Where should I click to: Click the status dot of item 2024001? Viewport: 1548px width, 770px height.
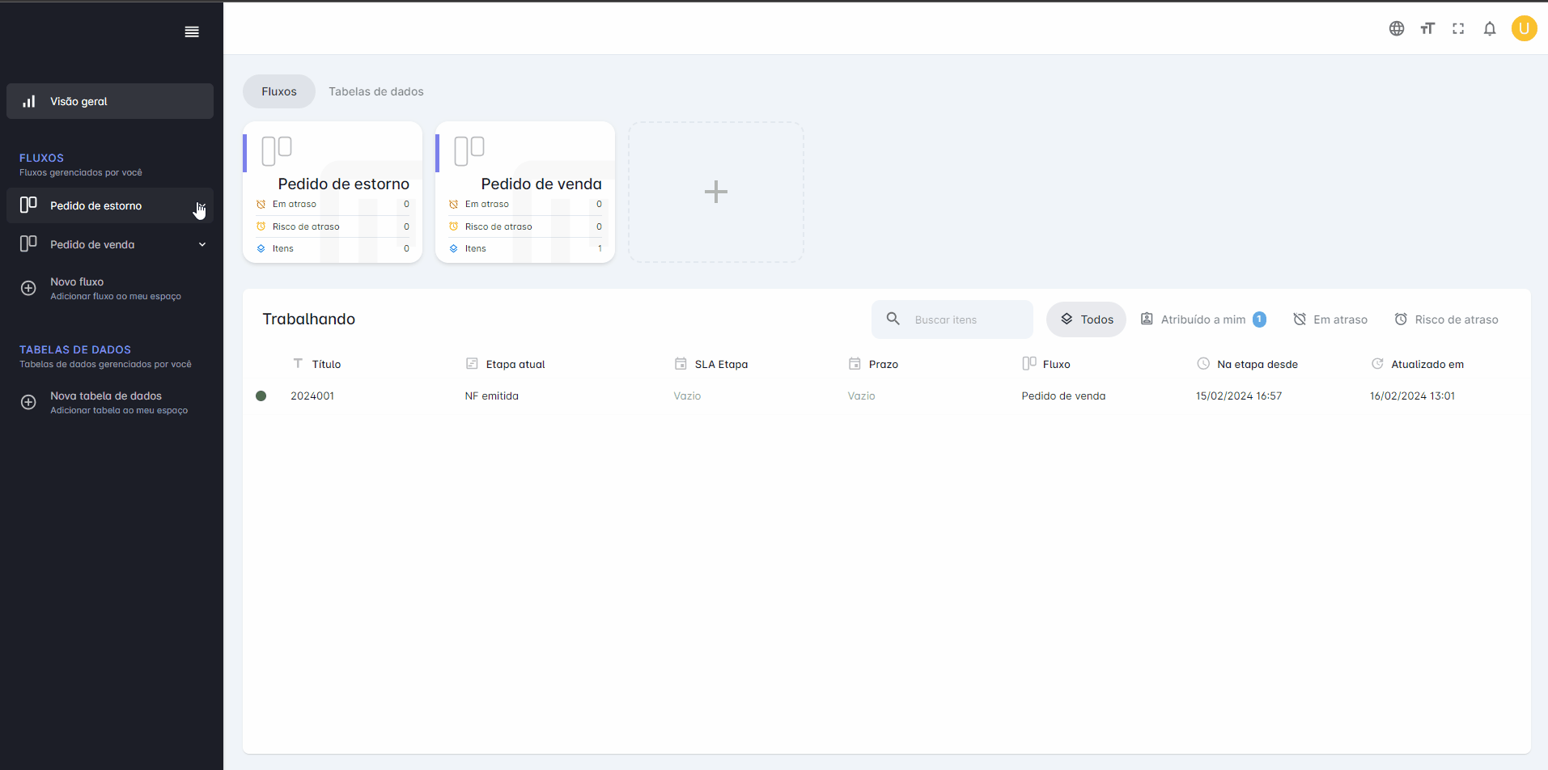261,396
